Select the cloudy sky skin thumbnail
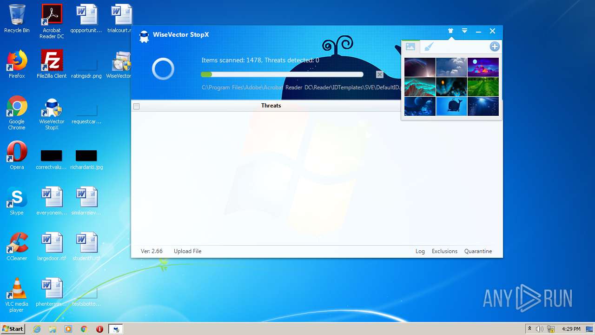 point(451,67)
